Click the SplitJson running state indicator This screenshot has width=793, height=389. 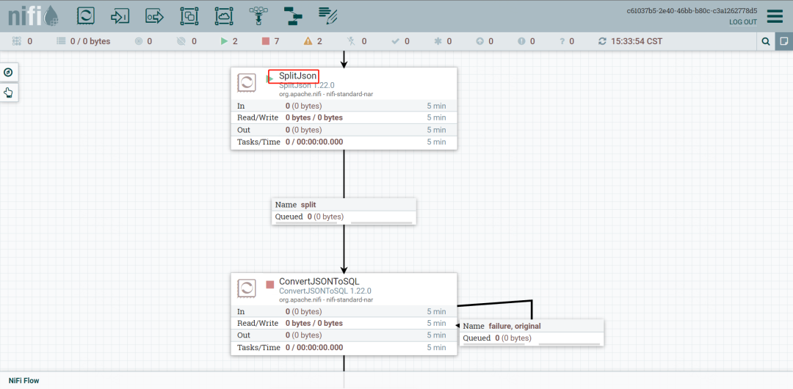click(x=270, y=79)
